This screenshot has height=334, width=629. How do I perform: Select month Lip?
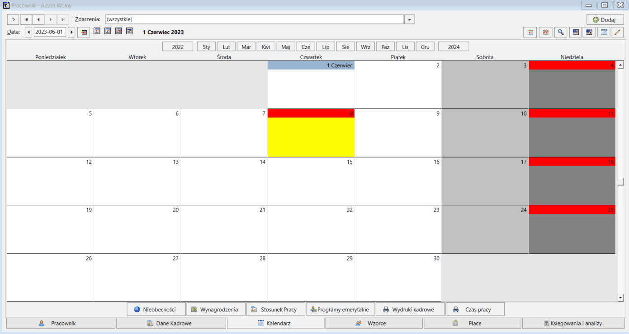pyautogui.click(x=326, y=46)
